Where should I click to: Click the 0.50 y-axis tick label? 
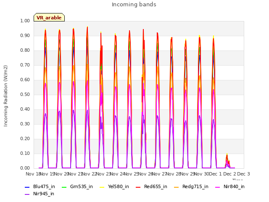25,94
